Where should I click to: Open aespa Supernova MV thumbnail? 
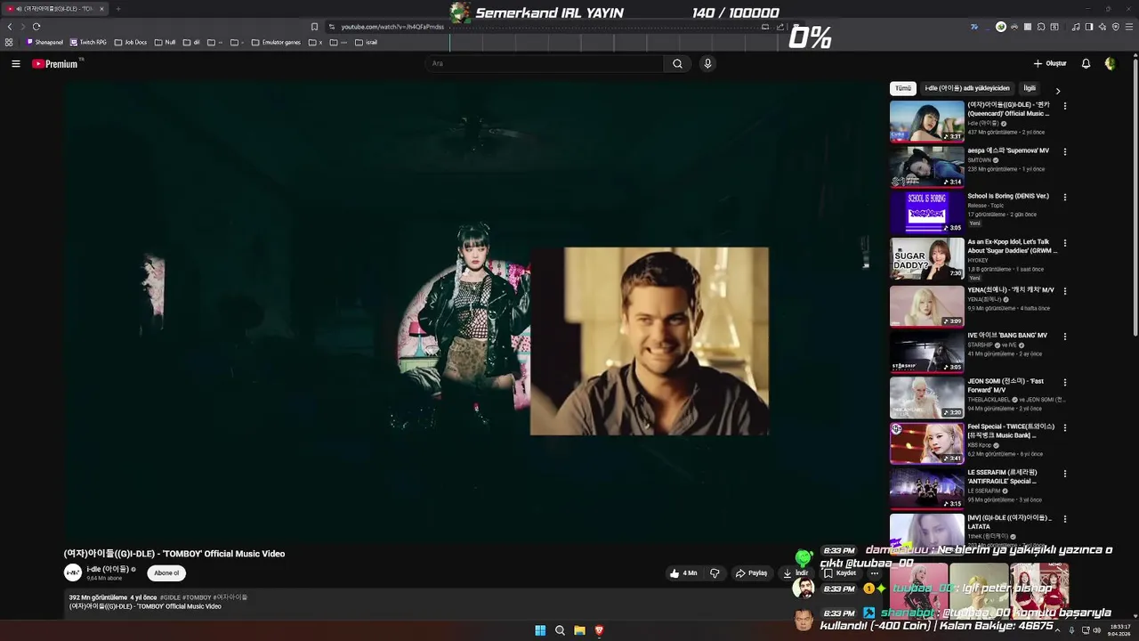point(926,166)
